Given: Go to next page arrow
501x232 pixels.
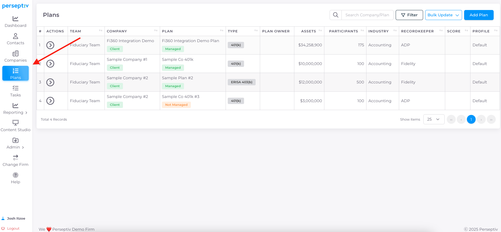Looking at the screenshot, I should 481,120.
